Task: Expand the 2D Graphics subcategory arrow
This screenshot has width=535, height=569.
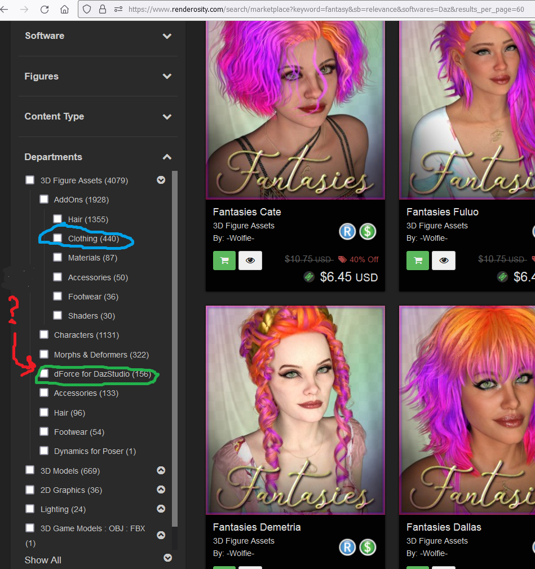Action: 161,489
